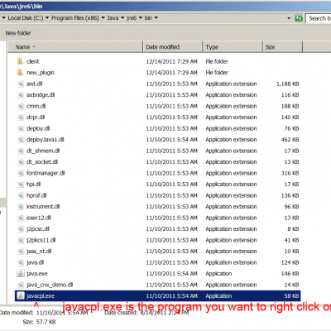Click the 462 KB size value
This screenshot has width=331, height=331.
pos(290,140)
